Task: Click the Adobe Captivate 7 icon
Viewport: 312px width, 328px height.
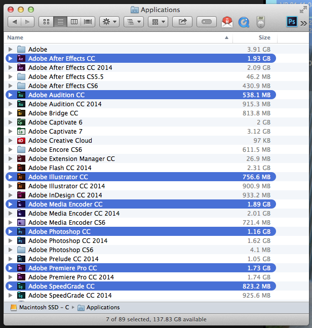Action: click(x=21, y=132)
